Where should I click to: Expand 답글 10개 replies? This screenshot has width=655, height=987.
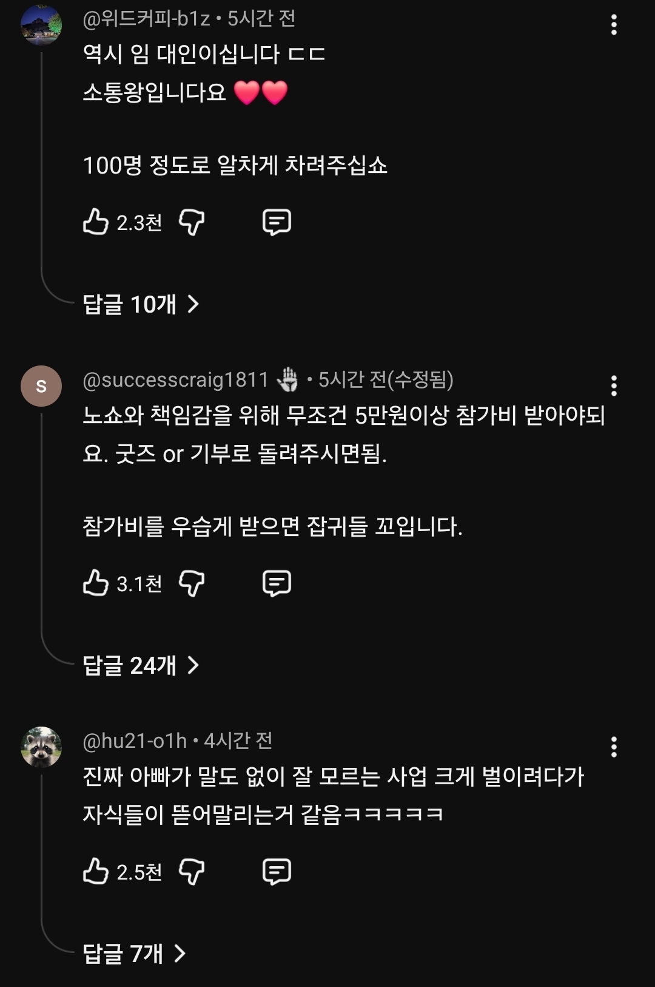point(141,304)
